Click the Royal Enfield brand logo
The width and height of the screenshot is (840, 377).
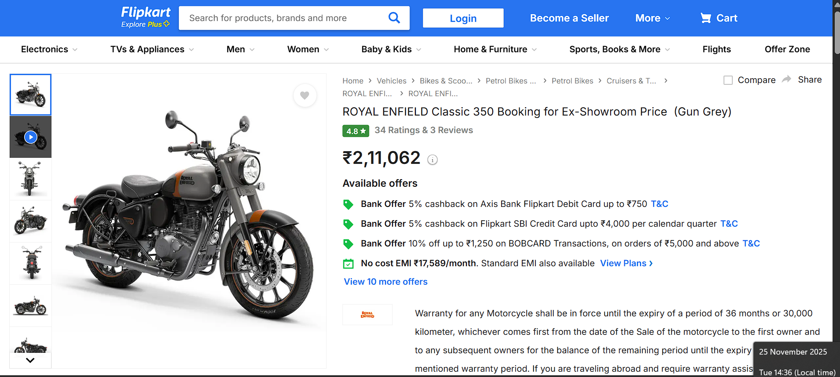(367, 315)
